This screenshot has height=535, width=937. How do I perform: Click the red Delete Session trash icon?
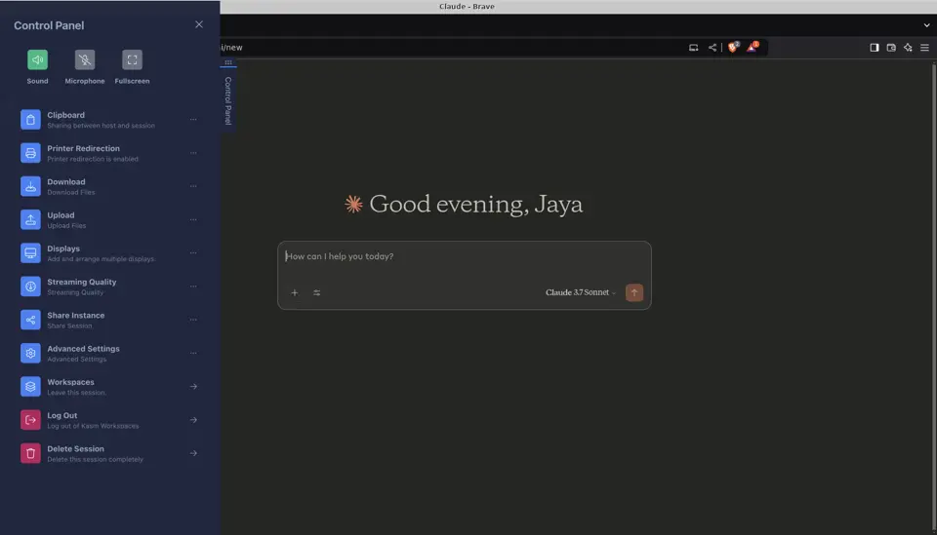30,453
